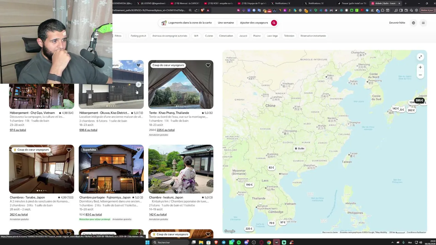Expand the map to full screen
436x245 pixels.
[x=420, y=57]
